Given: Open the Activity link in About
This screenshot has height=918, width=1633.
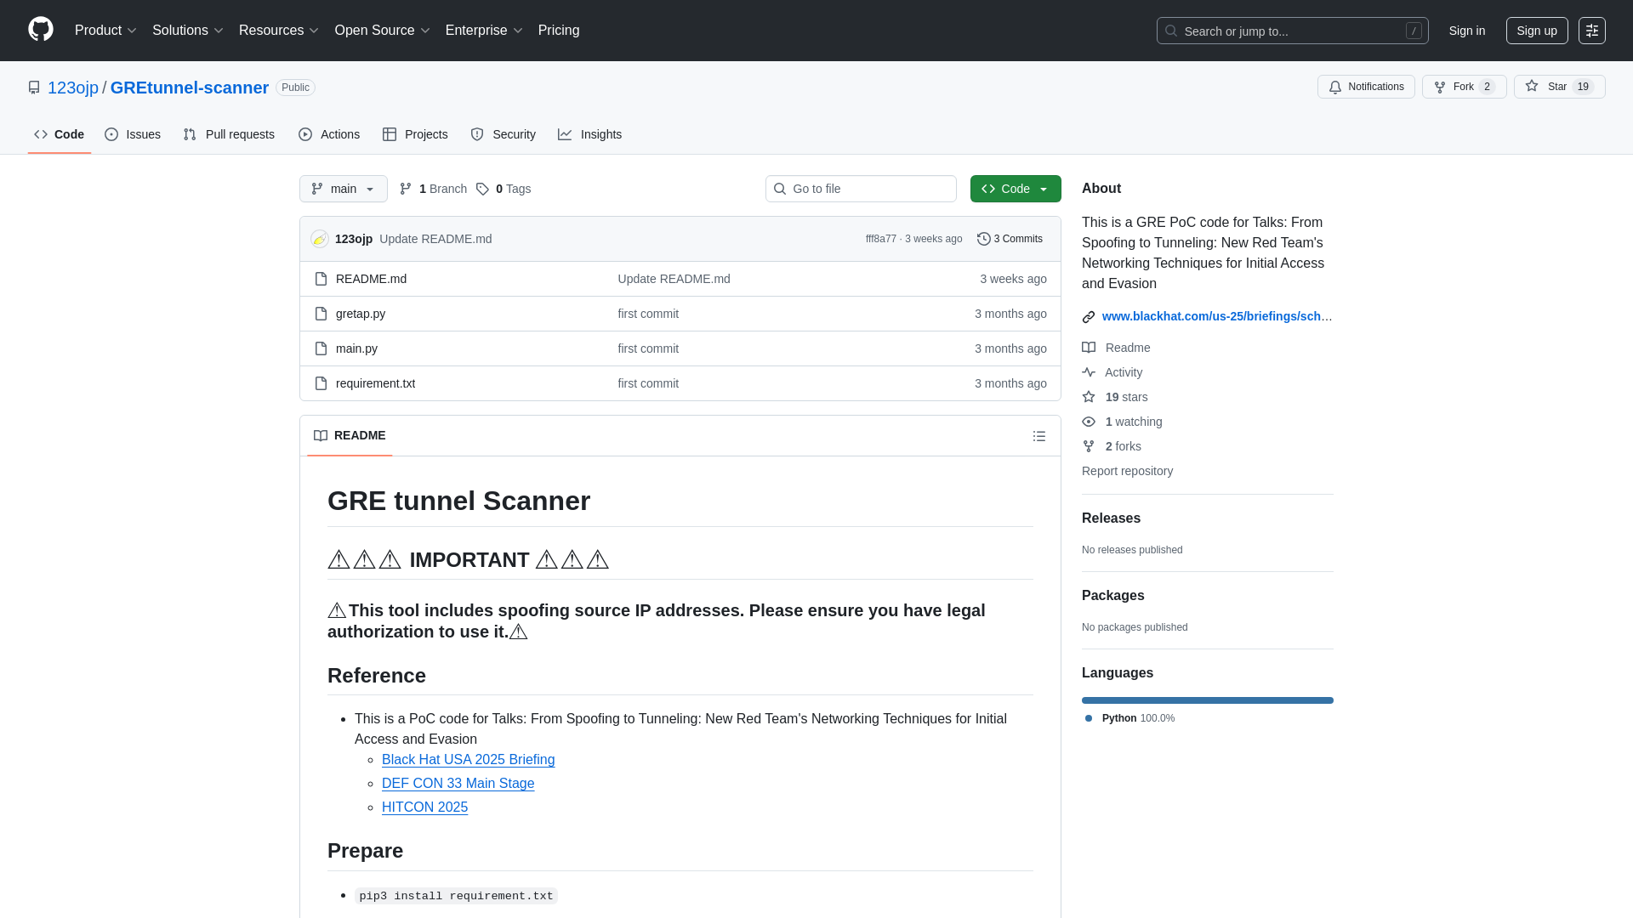Looking at the screenshot, I should 1112,372.
